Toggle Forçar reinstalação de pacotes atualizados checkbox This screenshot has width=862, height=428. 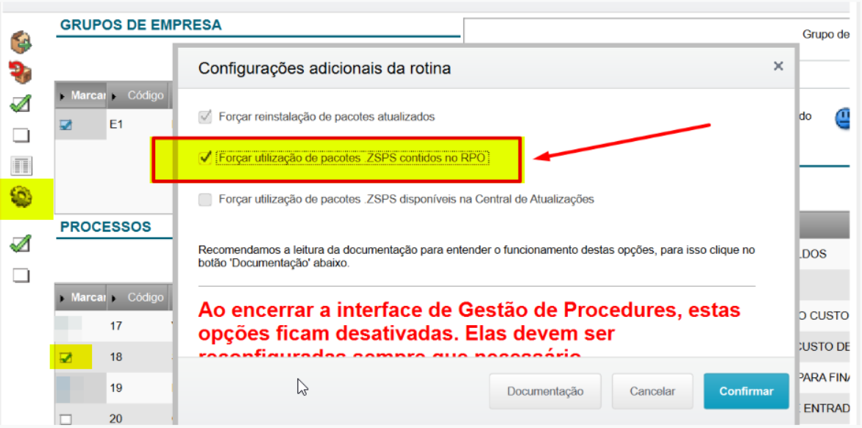click(x=205, y=116)
